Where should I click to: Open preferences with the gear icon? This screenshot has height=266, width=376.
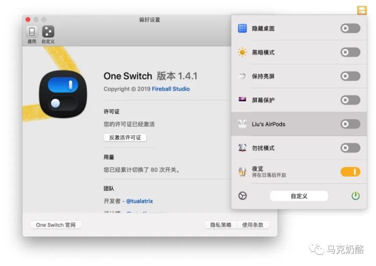[x=242, y=196]
